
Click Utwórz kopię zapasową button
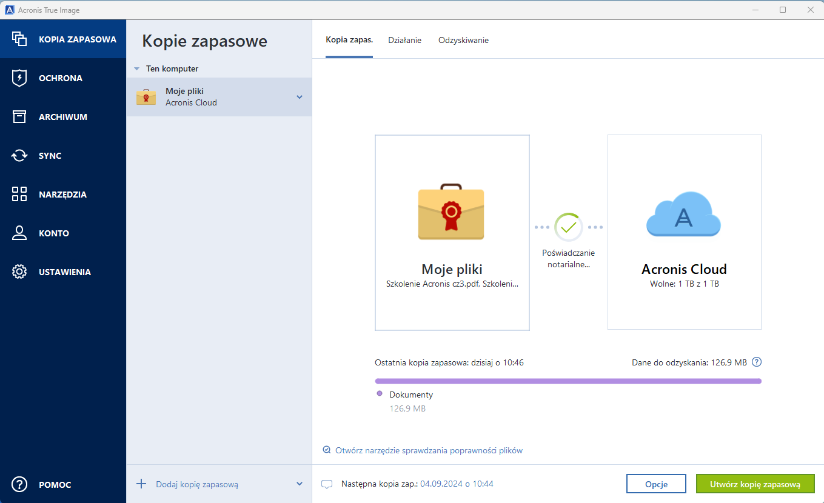755,484
